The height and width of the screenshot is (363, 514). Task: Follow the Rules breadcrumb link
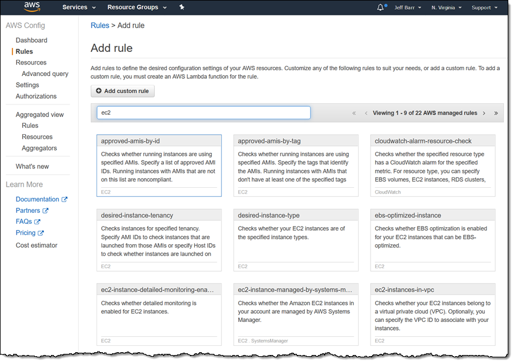pyautogui.click(x=100, y=26)
